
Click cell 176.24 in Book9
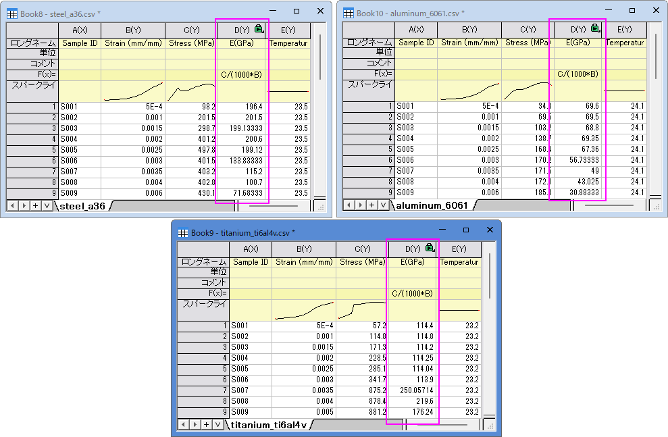(413, 412)
